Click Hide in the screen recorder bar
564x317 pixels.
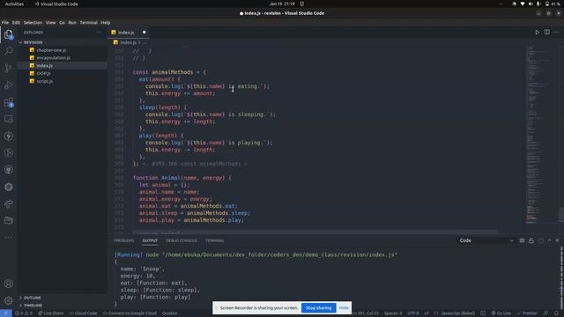[x=344, y=307]
